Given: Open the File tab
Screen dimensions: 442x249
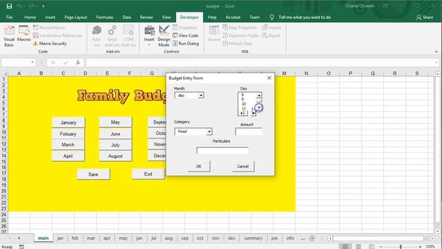Looking at the screenshot, I should click(x=9, y=17).
